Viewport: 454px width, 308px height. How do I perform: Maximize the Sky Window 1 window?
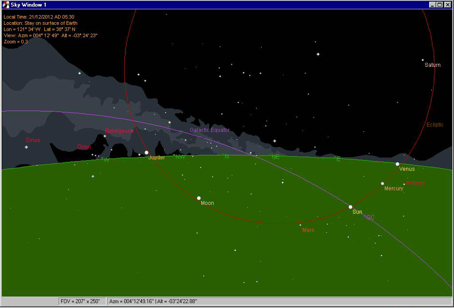pos(439,4)
